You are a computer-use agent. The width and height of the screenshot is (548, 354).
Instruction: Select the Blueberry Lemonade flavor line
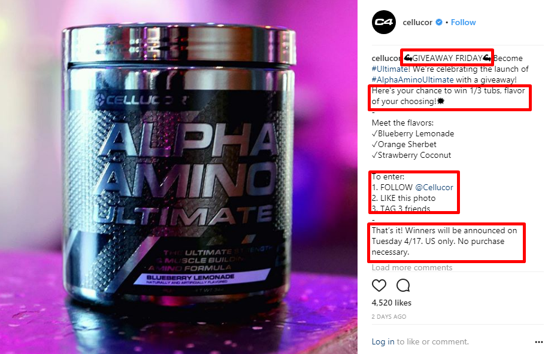coord(413,134)
